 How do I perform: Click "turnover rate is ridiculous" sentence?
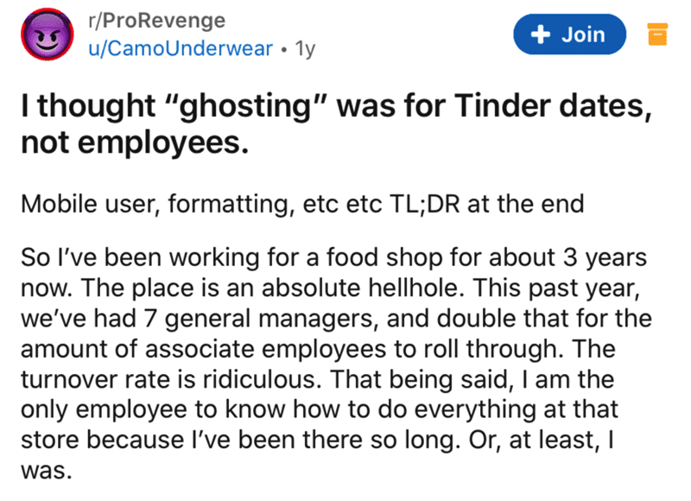click(171, 379)
